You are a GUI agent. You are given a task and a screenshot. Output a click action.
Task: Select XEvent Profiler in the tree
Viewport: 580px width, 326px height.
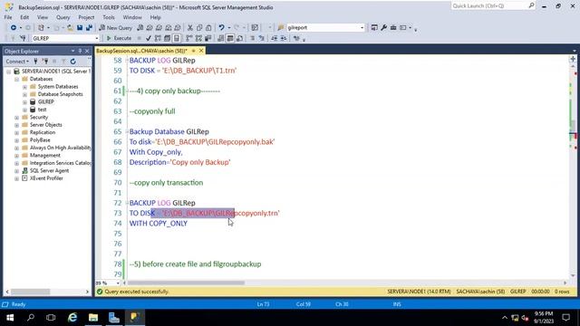click(46, 178)
